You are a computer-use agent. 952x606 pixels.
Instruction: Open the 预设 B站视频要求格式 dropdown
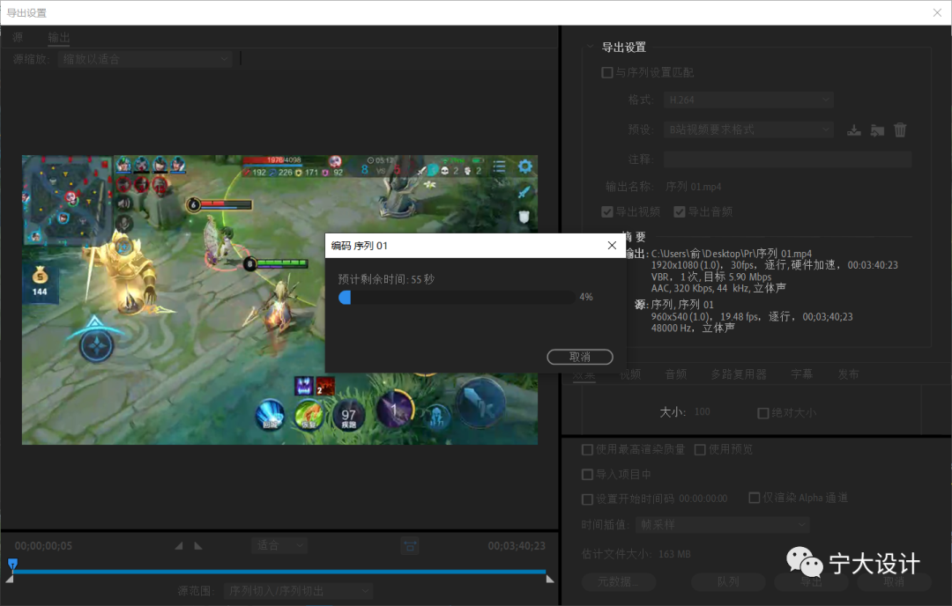coord(748,129)
